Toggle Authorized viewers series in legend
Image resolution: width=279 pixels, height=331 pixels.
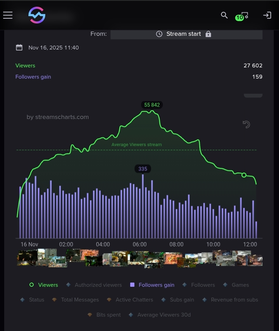pos(94,285)
